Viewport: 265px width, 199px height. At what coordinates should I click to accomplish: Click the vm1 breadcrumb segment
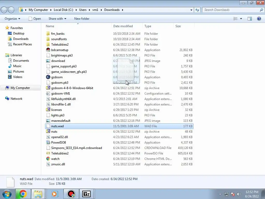(x=95, y=10)
